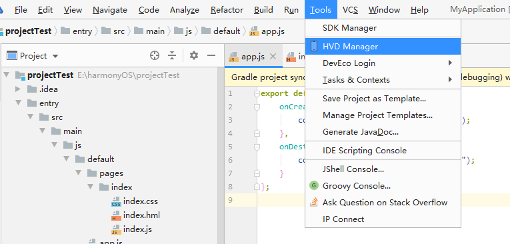Open the Edit menu
The height and width of the screenshot is (244, 510).
(45, 10)
